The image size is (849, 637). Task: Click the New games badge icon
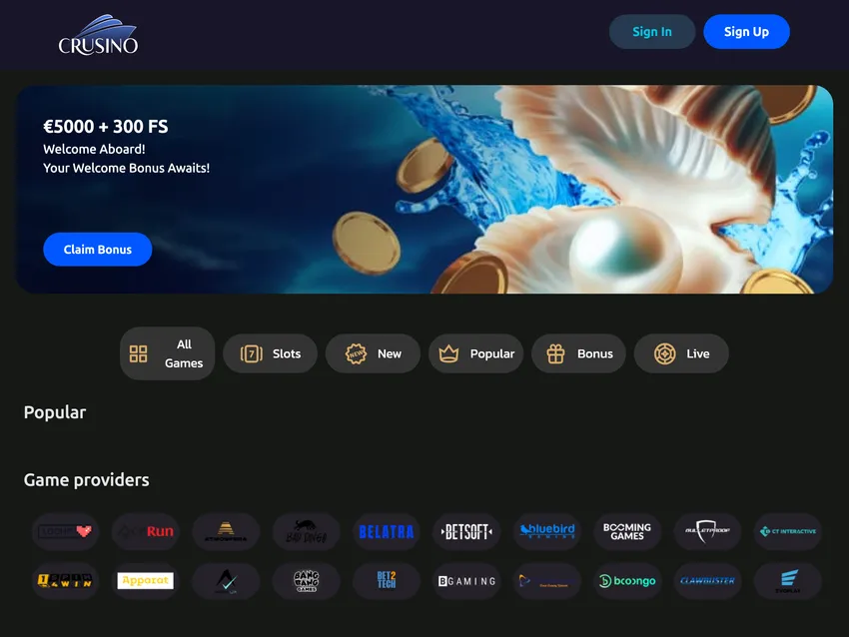(x=355, y=353)
